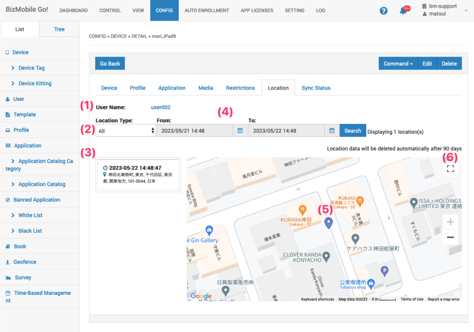
Task: Select the 2023-05-22 14:48:47 location entry
Action: tap(138, 175)
